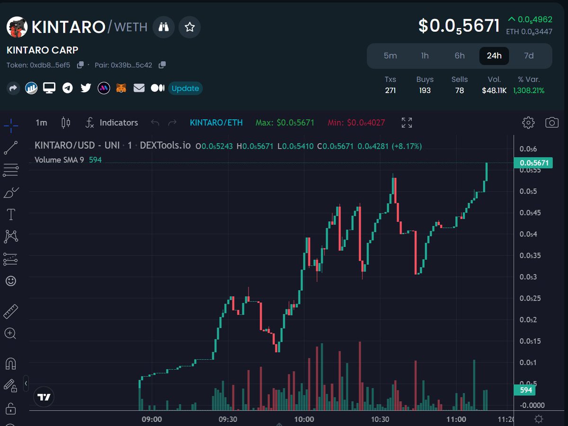Open the project website monitor icon
The image size is (568, 426).
(49, 88)
